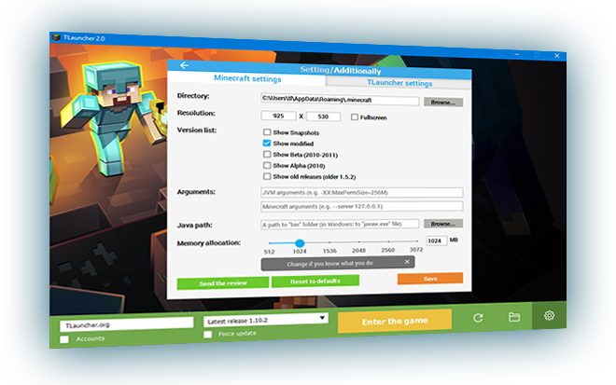Click the memory allocation slider handle
Viewport: 616px width, 385px height.
[x=300, y=243]
